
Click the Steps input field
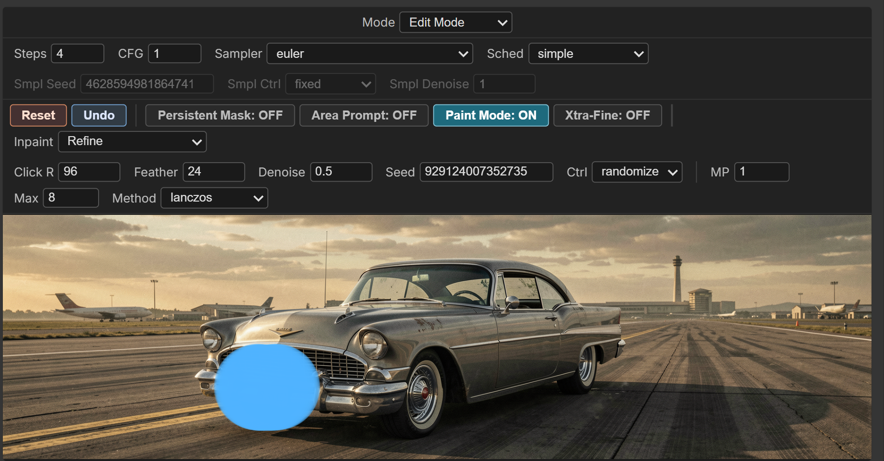pos(77,54)
